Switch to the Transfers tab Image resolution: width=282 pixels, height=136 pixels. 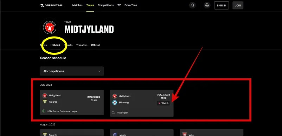pyautogui.click(x=82, y=45)
